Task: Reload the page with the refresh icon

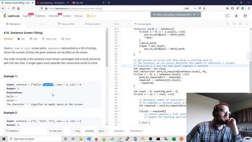Action: click(x=13, y=8)
